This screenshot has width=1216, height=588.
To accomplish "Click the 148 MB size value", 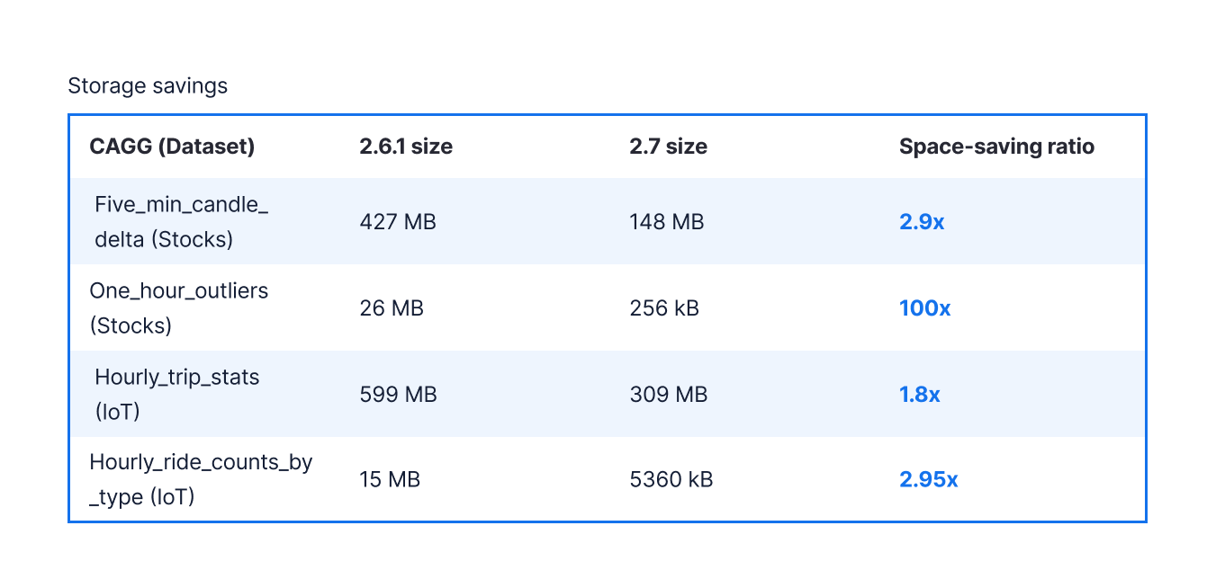I will (x=667, y=222).
